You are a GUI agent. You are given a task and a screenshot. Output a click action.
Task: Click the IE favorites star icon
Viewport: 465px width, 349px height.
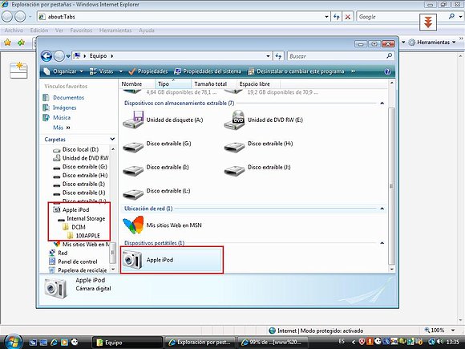click(8, 43)
